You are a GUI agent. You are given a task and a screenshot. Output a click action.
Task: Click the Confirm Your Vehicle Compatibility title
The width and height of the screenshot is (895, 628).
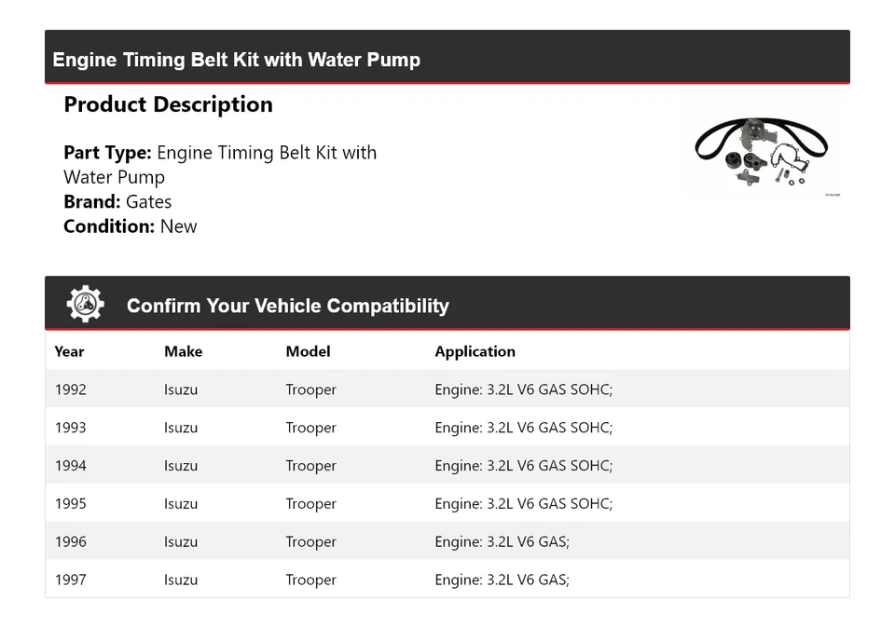(x=287, y=306)
